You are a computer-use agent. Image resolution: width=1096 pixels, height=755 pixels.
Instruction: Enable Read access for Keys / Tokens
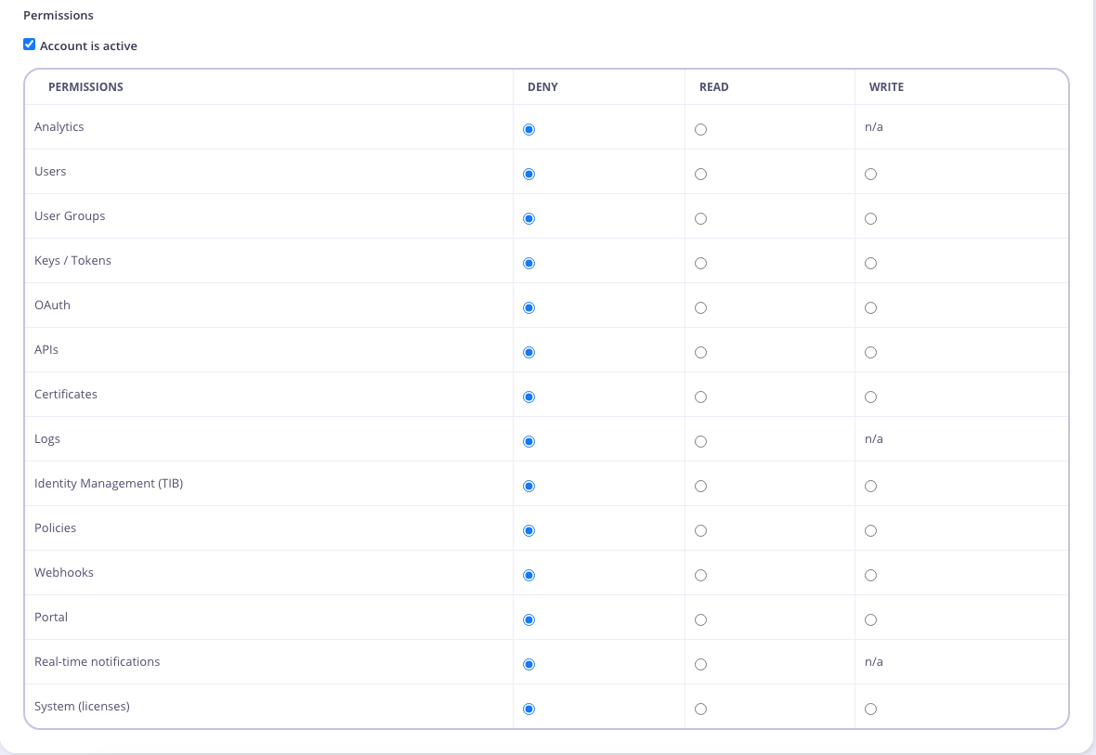coord(700,263)
